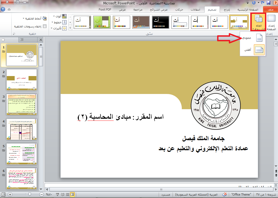Switch to Slides thumbnails pane tab icon
Screen dimensions: 278x198
pos(3,40)
